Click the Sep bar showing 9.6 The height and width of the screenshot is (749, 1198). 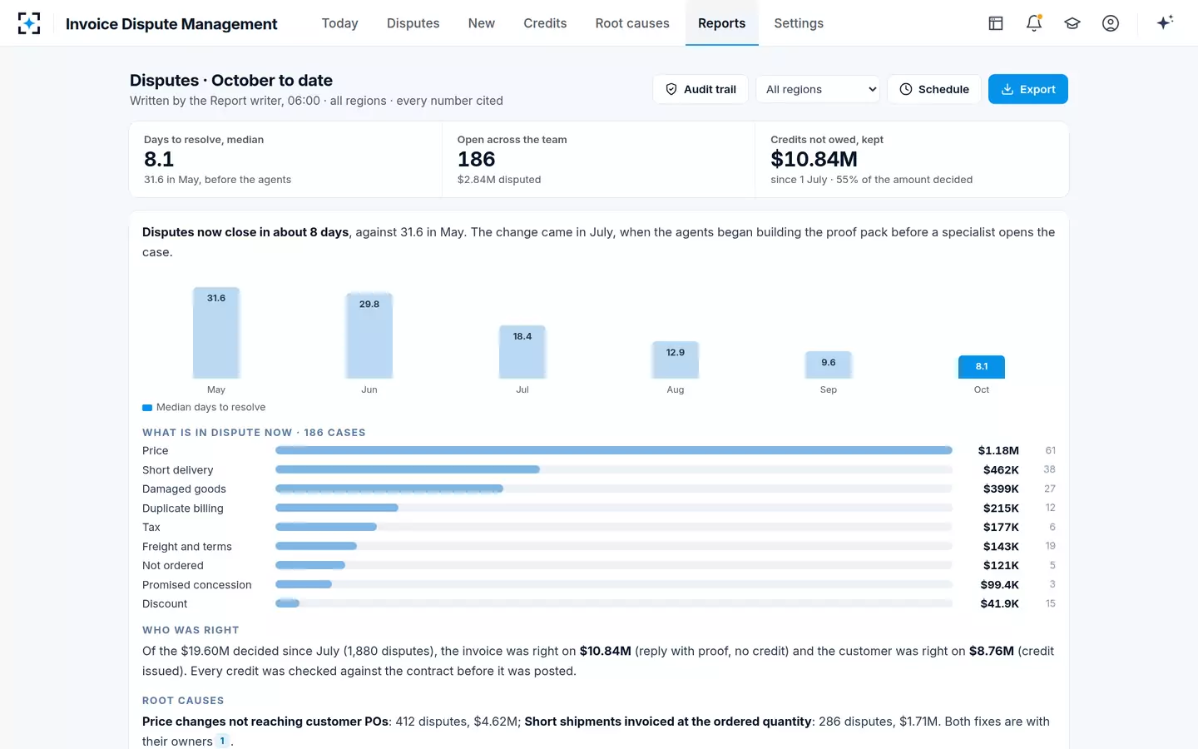[x=829, y=365]
